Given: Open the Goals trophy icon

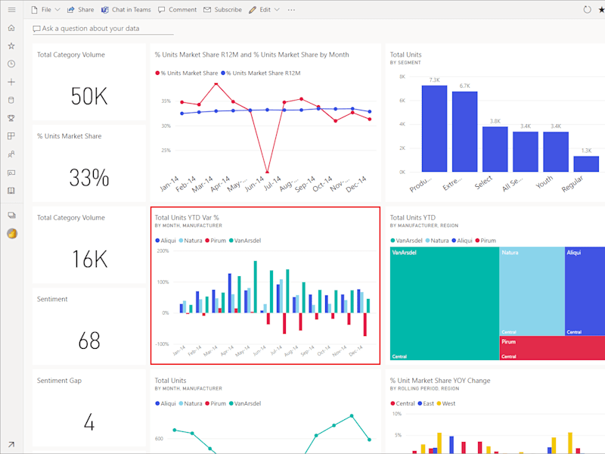Looking at the screenshot, I should 11,118.
